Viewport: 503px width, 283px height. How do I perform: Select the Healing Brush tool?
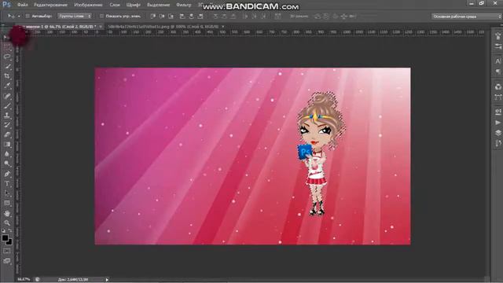pos(7,96)
